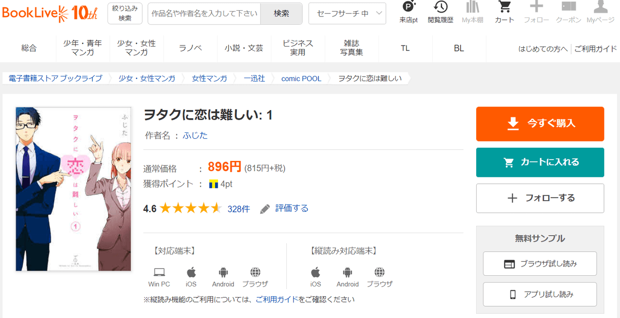Open the カート shopping cart icon
Image resolution: width=620 pixels, height=318 pixels.
[505, 7]
